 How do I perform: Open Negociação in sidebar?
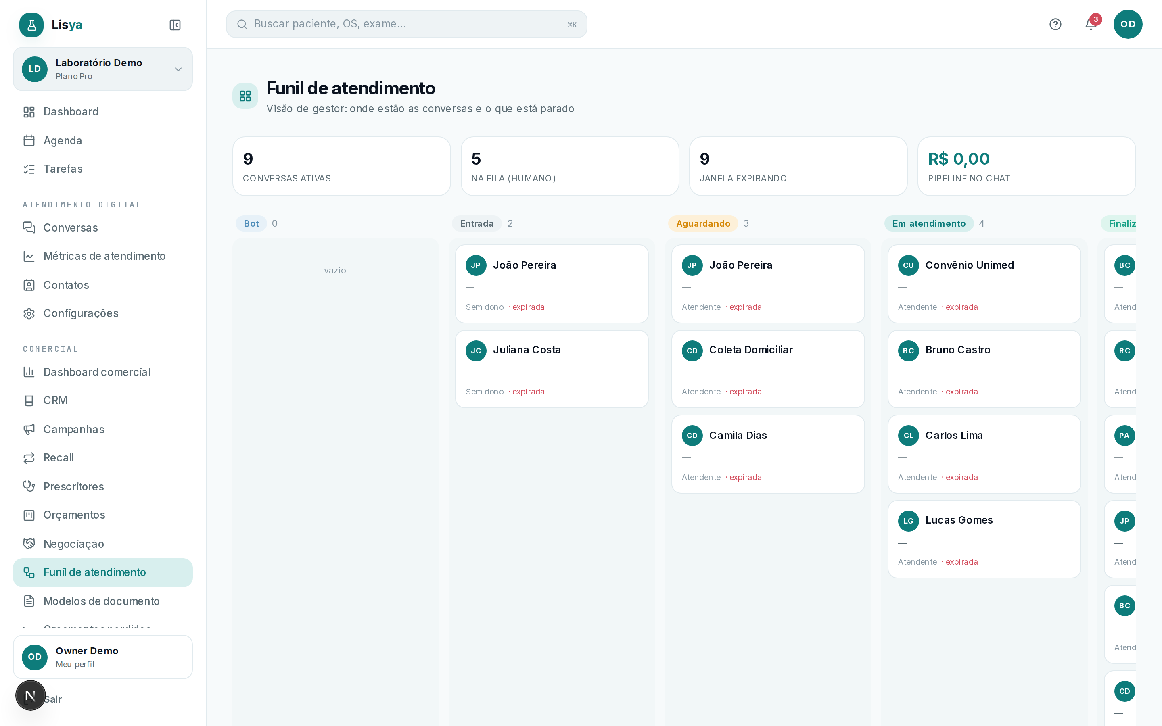pyautogui.click(x=103, y=544)
